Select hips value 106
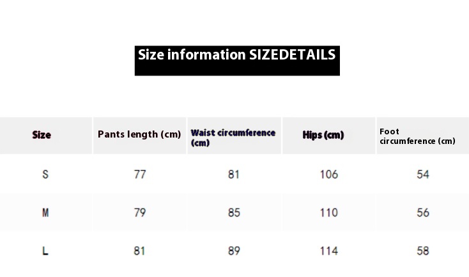The width and height of the screenshot is (469, 277). 328,174
